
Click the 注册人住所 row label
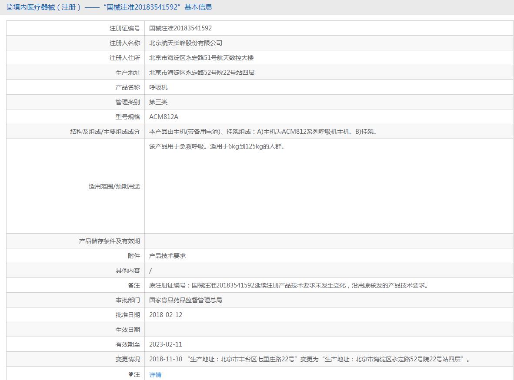[124, 58]
